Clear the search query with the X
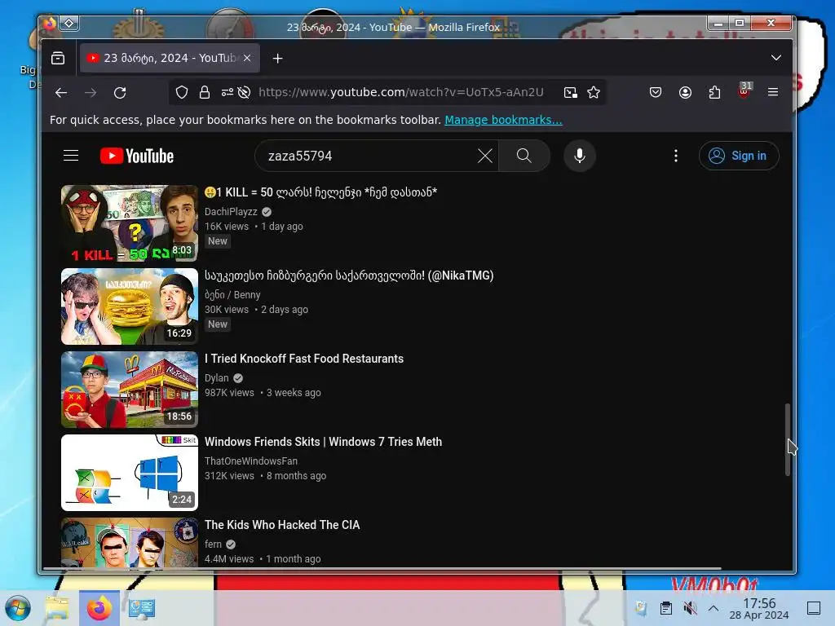This screenshot has width=835, height=626. [x=484, y=156]
